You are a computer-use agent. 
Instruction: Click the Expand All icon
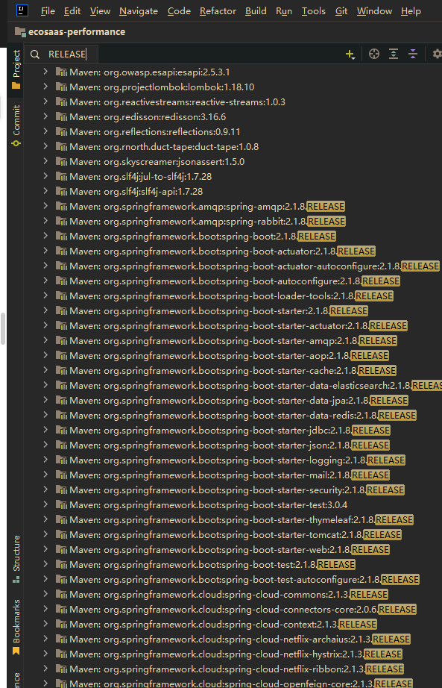(394, 54)
